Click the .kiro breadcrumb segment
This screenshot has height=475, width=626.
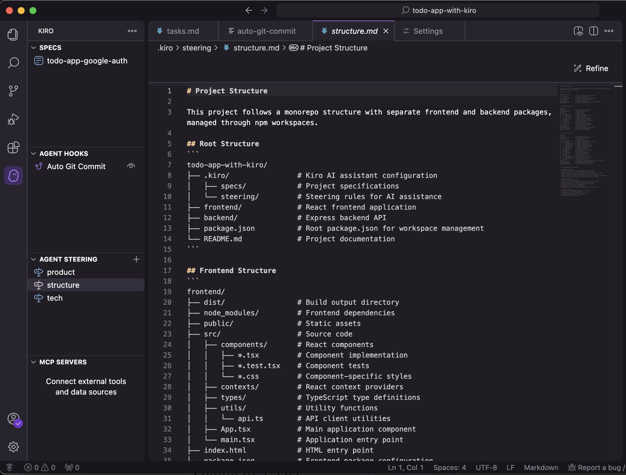point(165,48)
